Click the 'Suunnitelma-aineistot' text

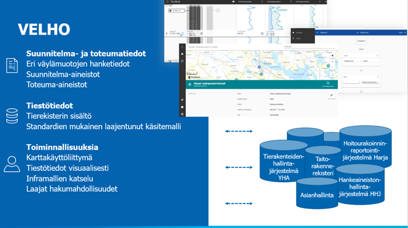coord(63,74)
